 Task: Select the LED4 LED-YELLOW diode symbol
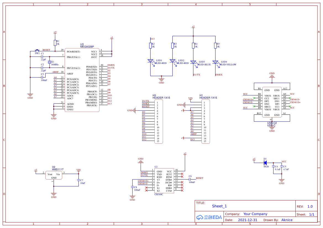[215, 62]
